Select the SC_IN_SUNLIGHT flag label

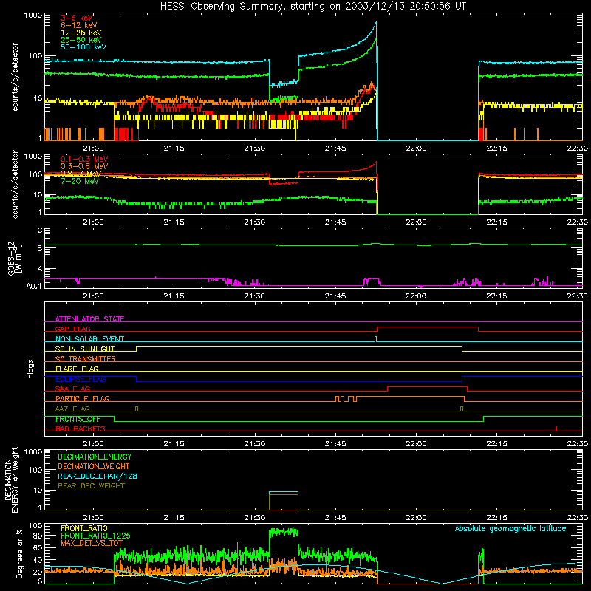[85, 349]
